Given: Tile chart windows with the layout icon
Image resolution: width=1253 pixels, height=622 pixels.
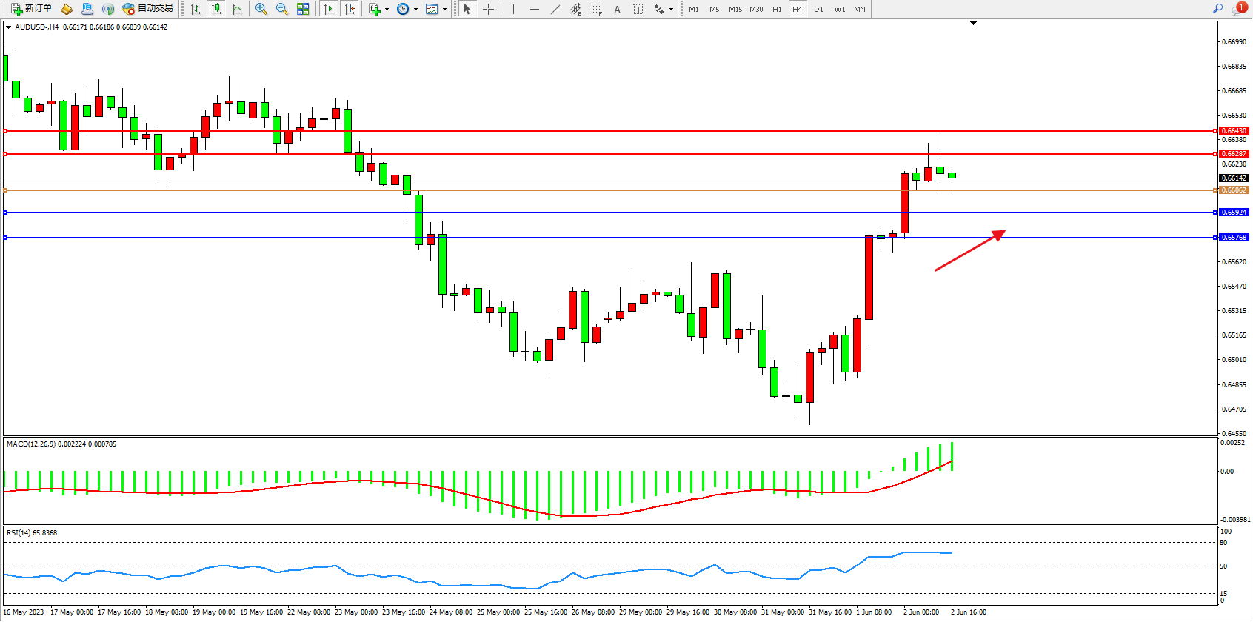Looking at the screenshot, I should (x=303, y=9).
